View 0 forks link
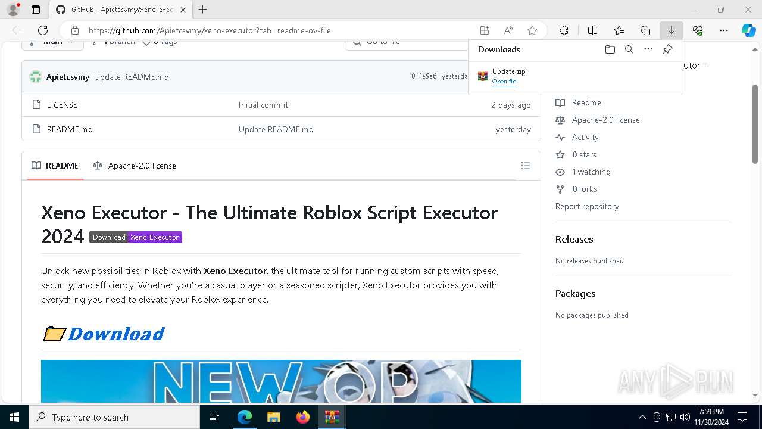This screenshot has width=762, height=429. pos(585,189)
